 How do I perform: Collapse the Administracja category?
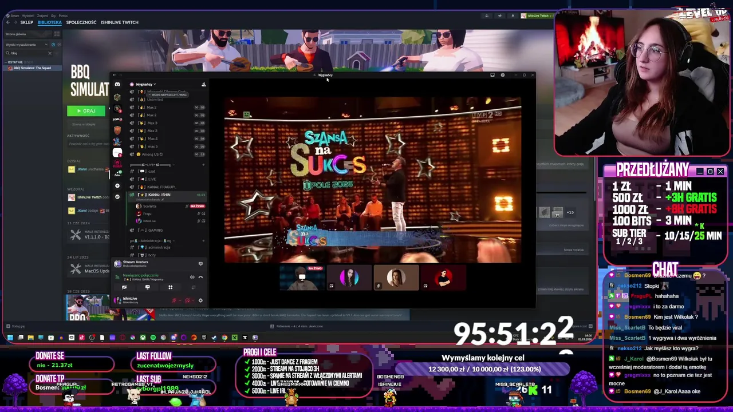pyautogui.click(x=152, y=241)
